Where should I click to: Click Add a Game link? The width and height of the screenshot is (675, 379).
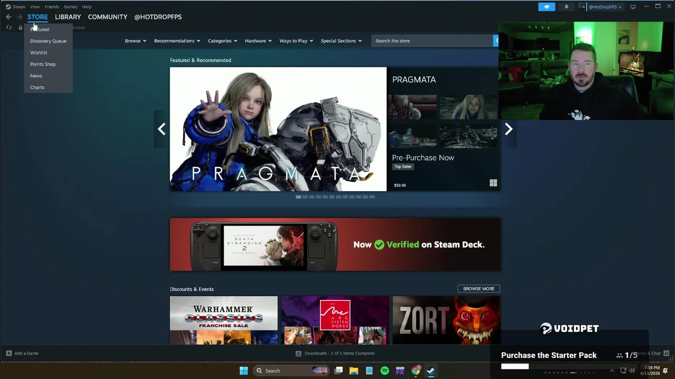click(x=26, y=353)
